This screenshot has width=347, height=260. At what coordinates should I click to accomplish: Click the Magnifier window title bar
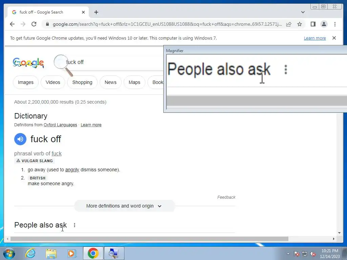tap(256, 51)
